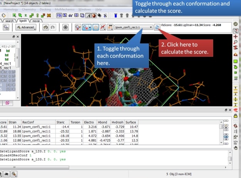Click the round target icon beside redo

tap(65, 27)
